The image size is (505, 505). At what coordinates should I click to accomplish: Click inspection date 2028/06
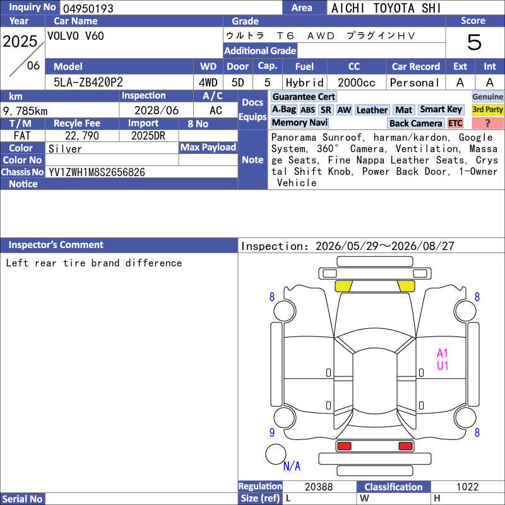point(156,110)
